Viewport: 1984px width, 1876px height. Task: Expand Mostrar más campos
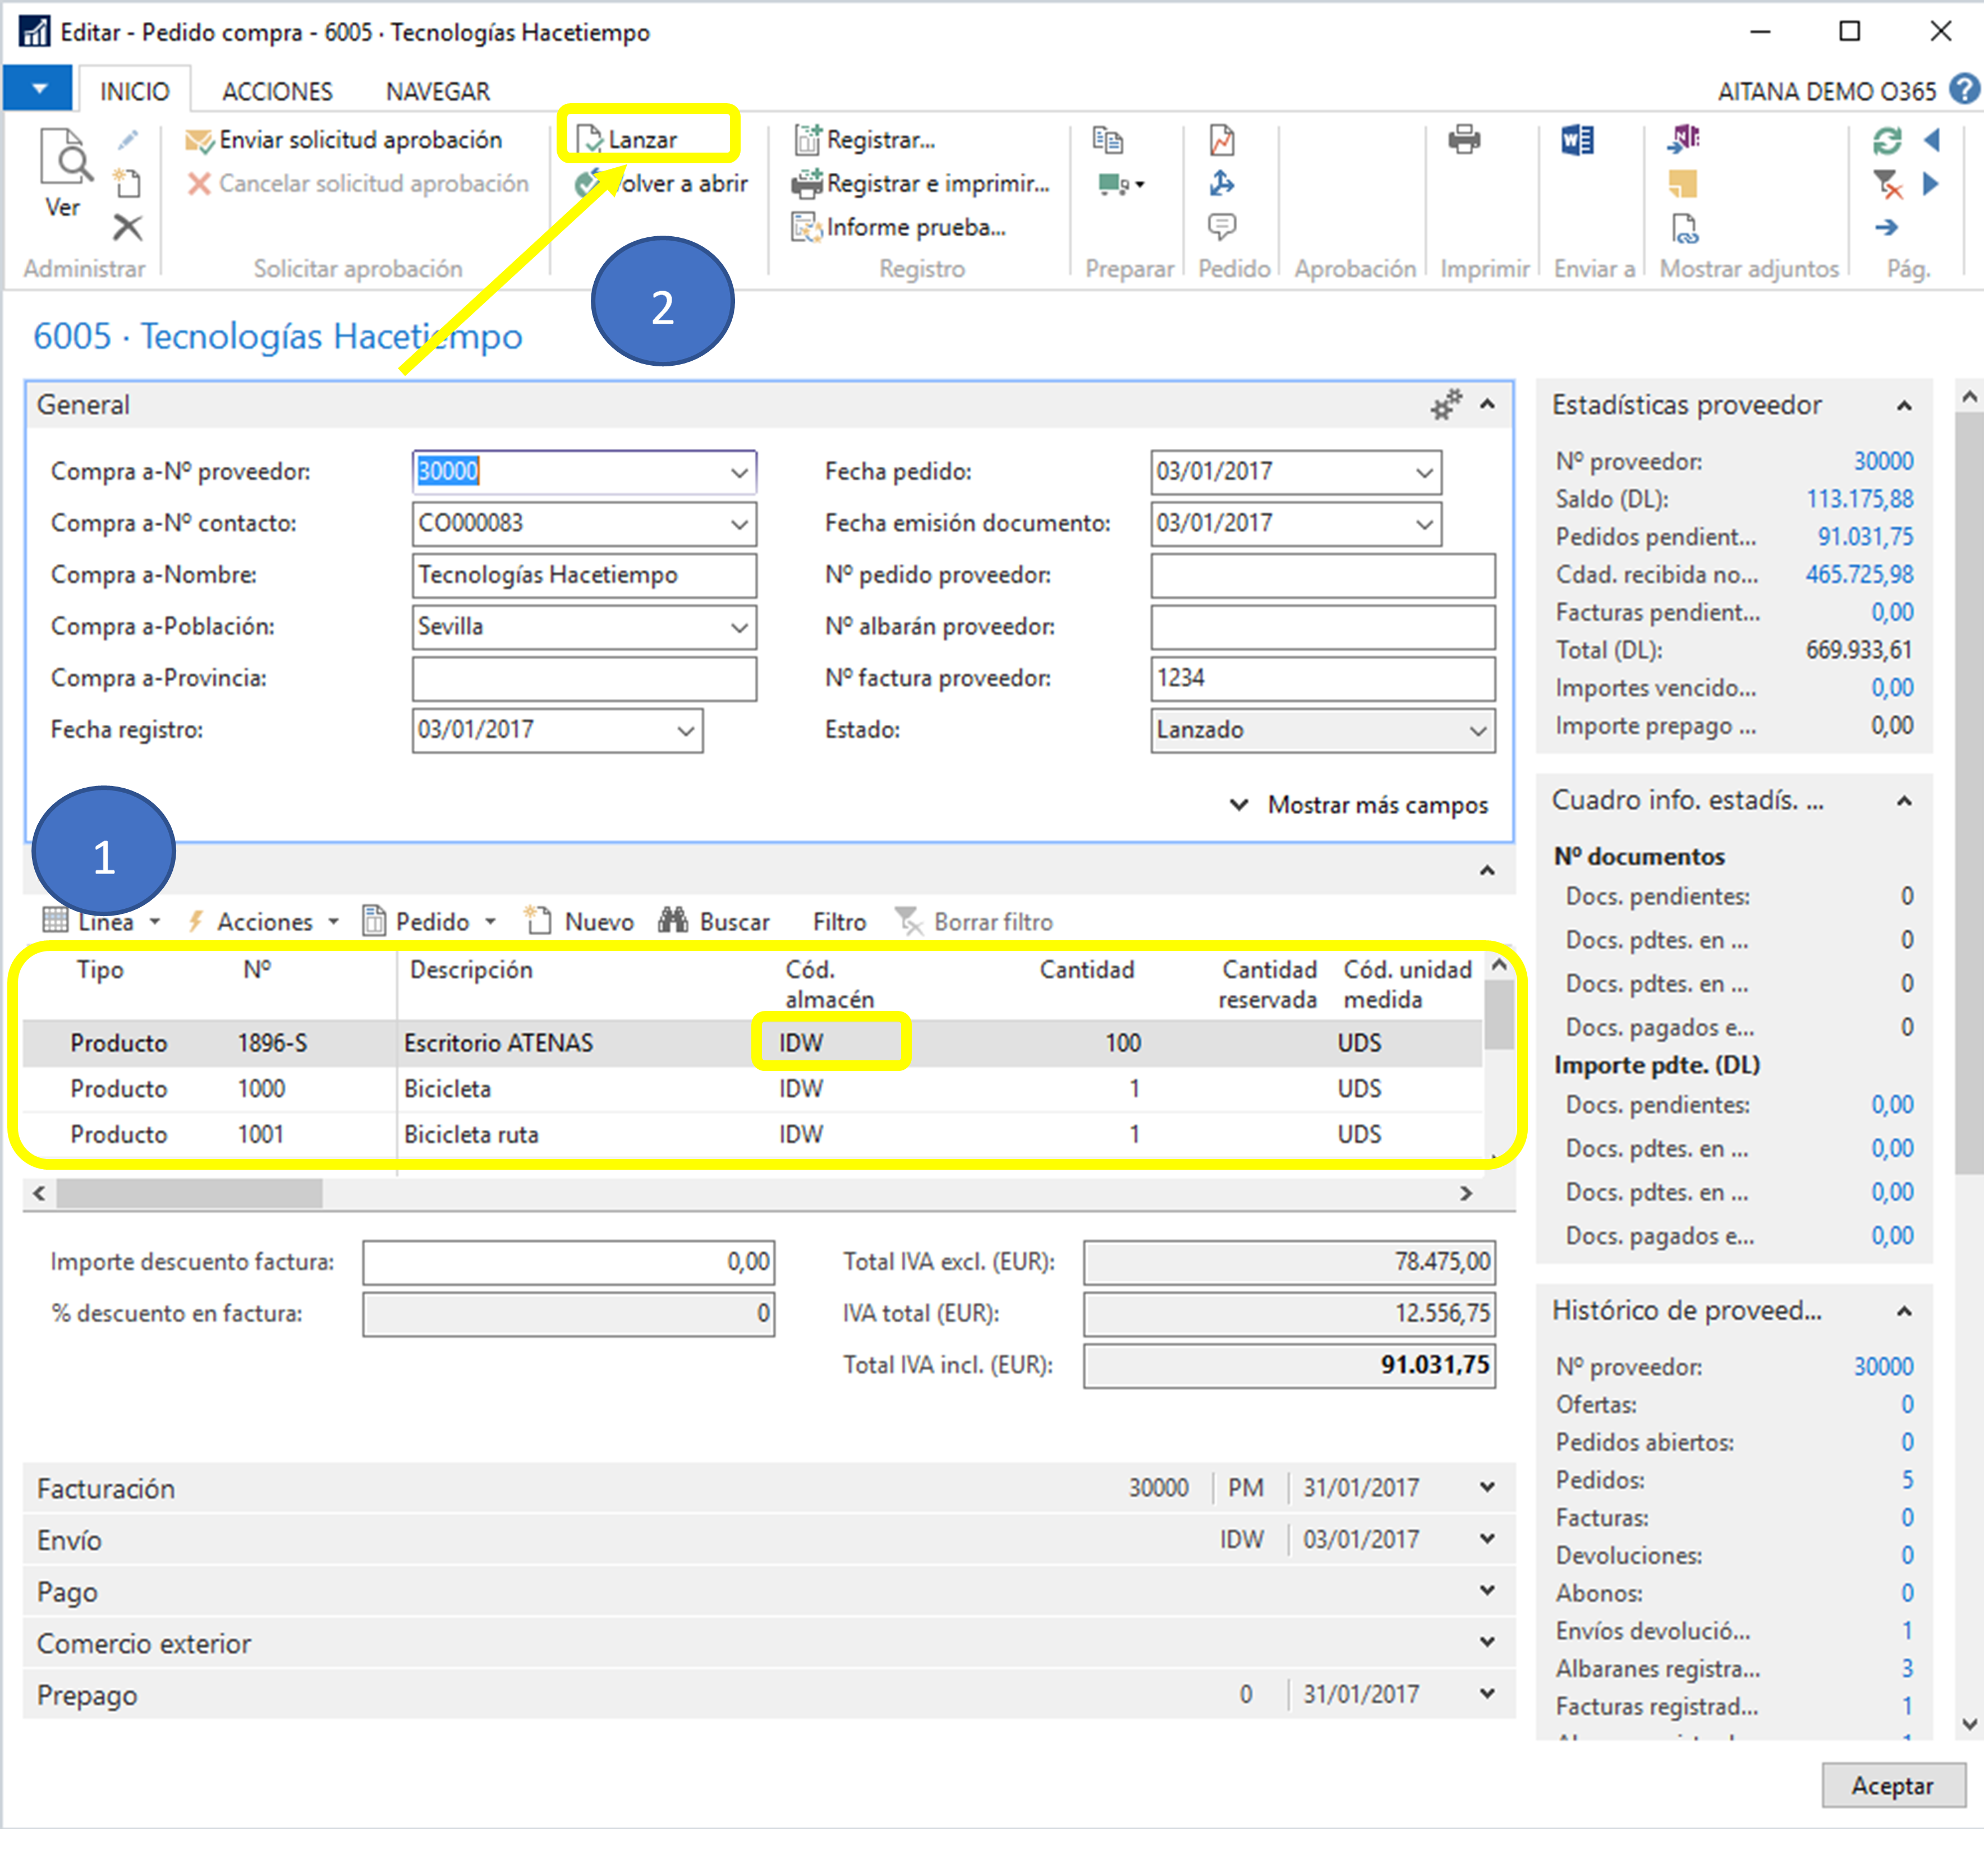(1359, 805)
